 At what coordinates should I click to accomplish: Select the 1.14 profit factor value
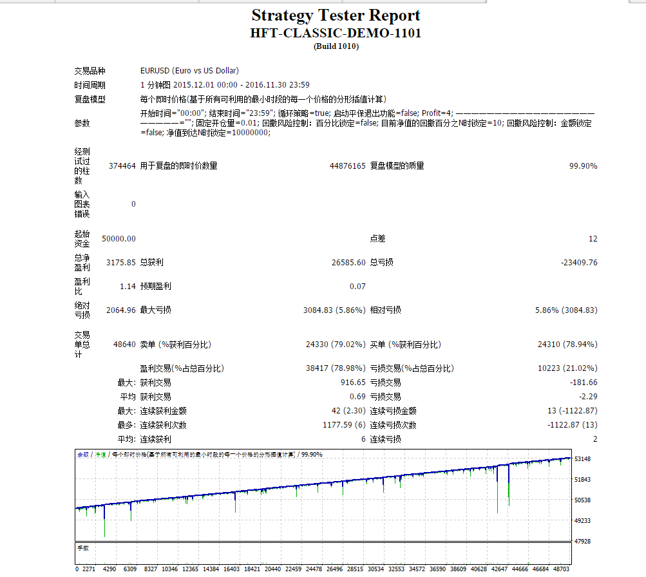point(128,287)
